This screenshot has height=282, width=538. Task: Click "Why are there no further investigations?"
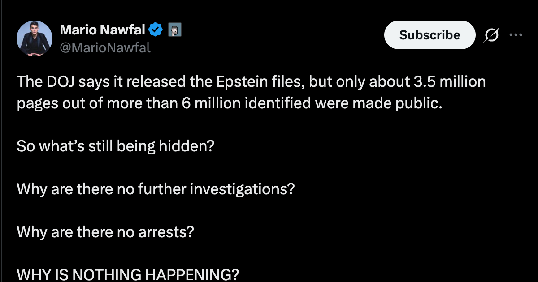point(156,189)
